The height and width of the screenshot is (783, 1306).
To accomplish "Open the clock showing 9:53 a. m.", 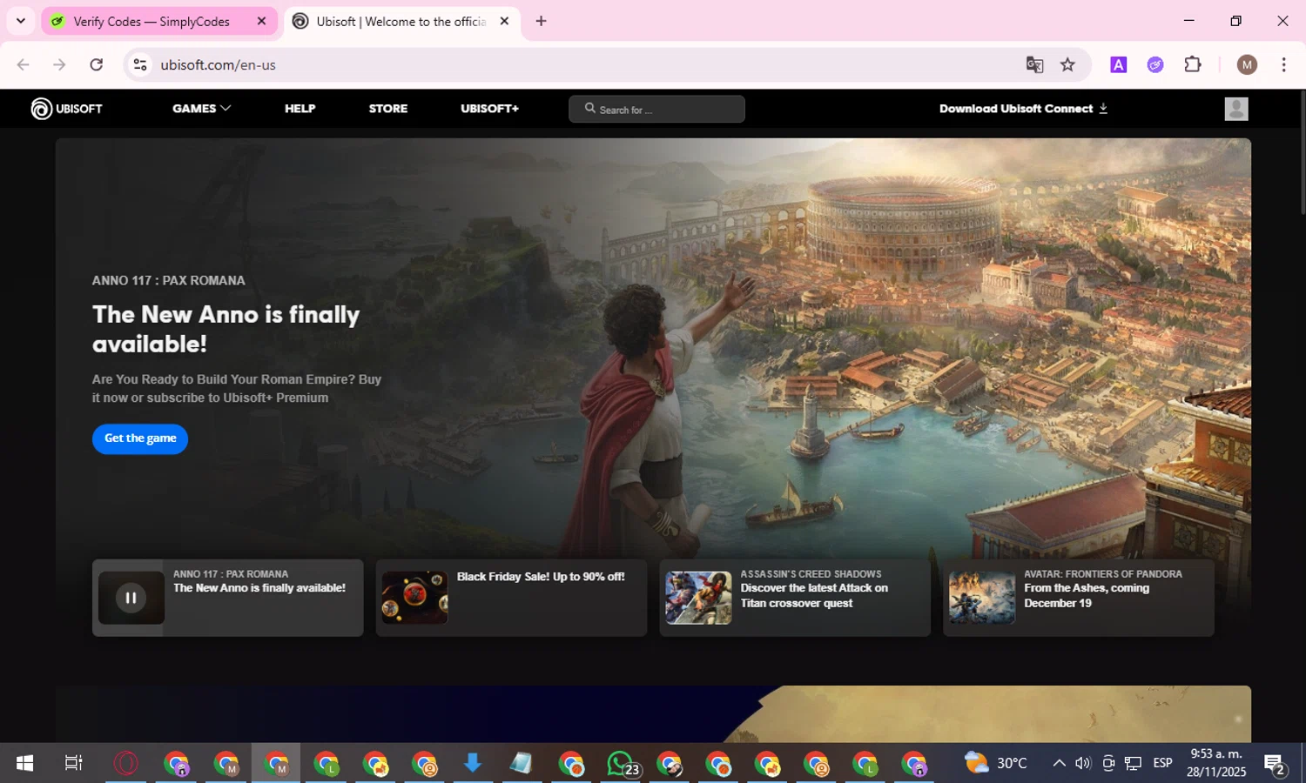I will click(1216, 764).
